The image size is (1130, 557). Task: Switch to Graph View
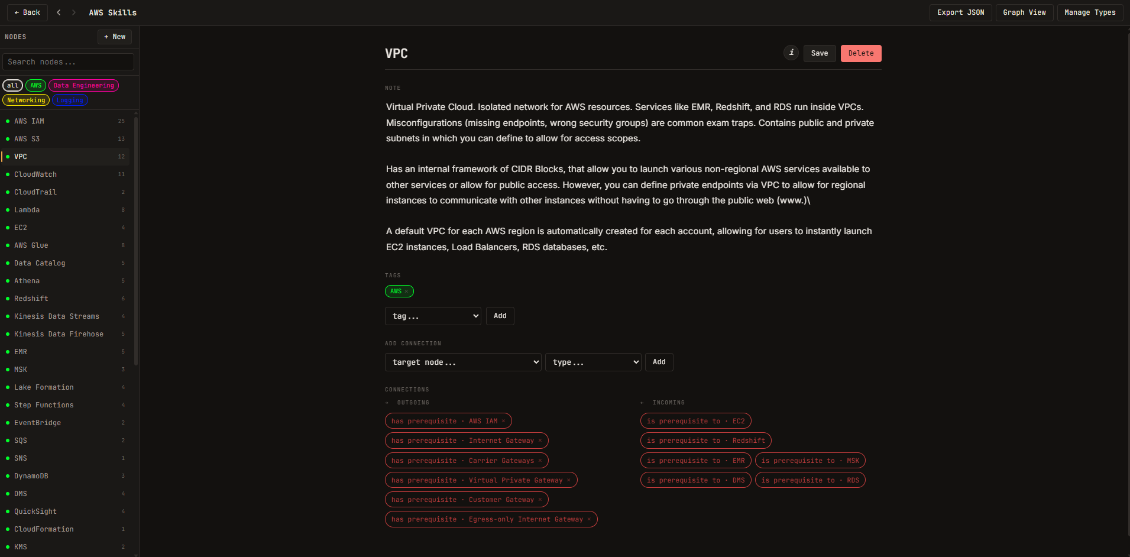pyautogui.click(x=1024, y=12)
